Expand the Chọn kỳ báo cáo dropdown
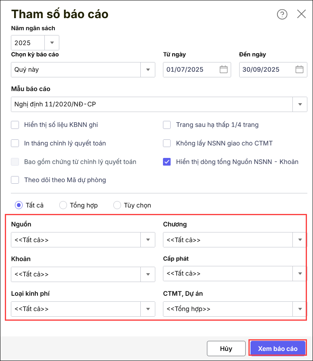Viewport: 313px width, 361px height. (148, 69)
